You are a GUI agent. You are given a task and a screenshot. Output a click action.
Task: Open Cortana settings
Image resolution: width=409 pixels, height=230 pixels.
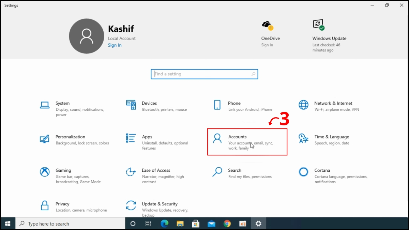(322, 170)
